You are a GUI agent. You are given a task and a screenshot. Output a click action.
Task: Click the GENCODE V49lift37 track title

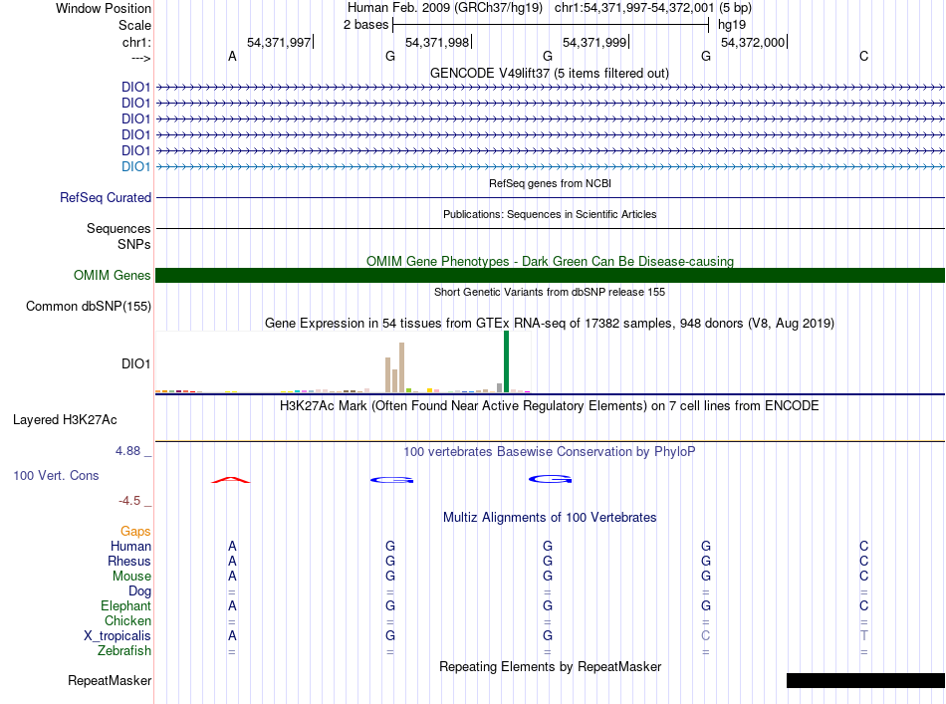(549, 73)
